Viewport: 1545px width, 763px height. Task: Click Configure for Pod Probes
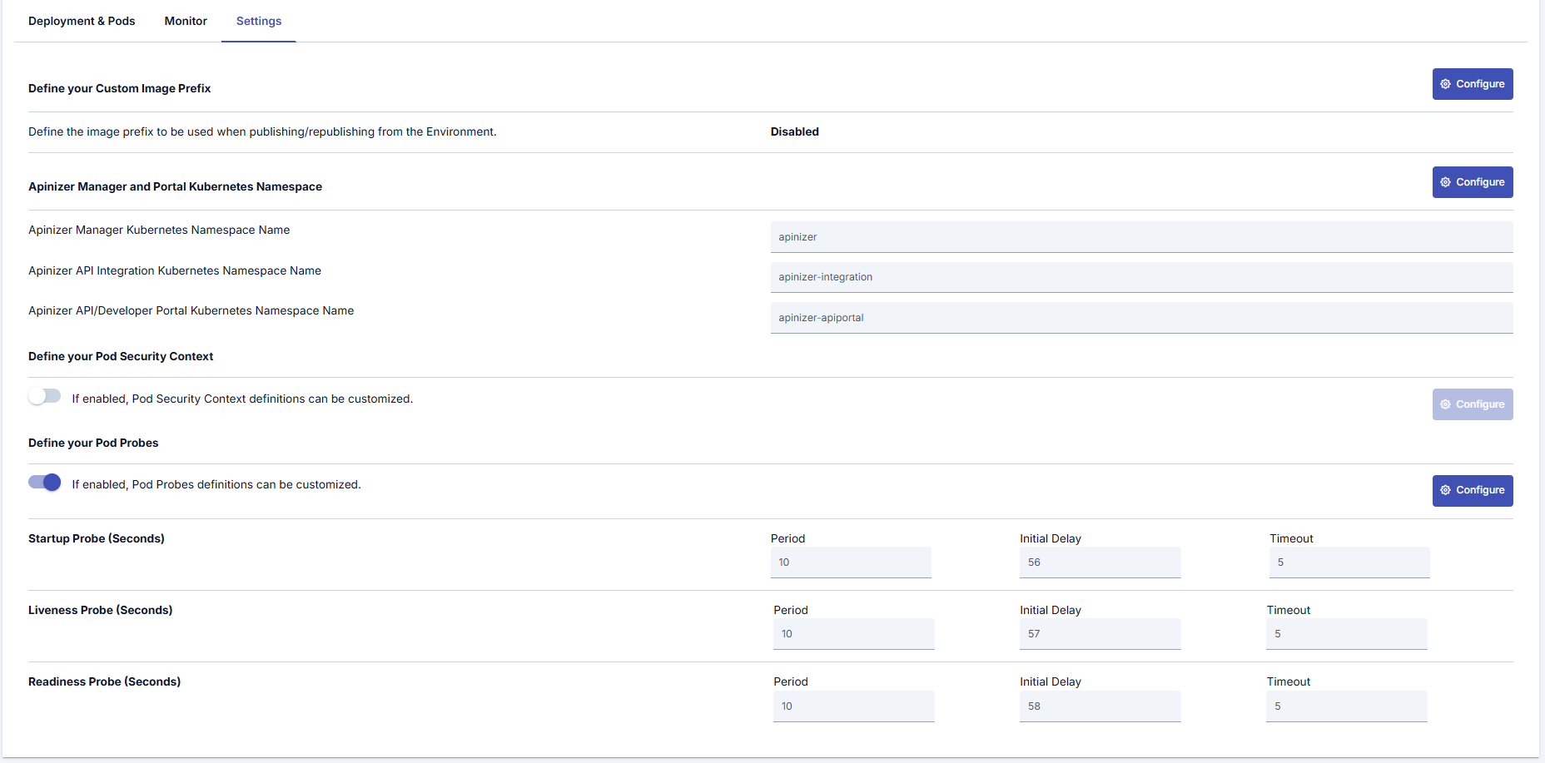pos(1473,490)
